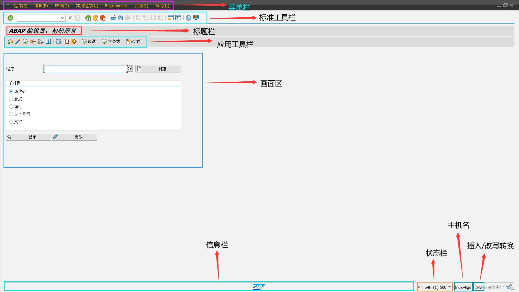Click the Create New Session icon

[170, 18]
